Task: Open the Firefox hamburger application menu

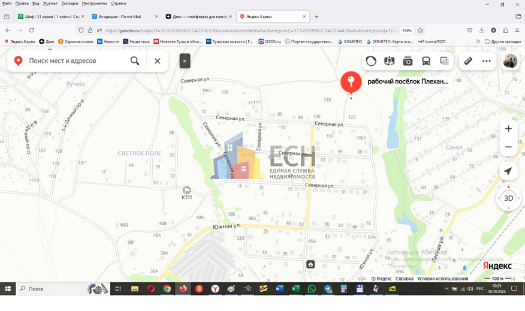Action: 517,30
